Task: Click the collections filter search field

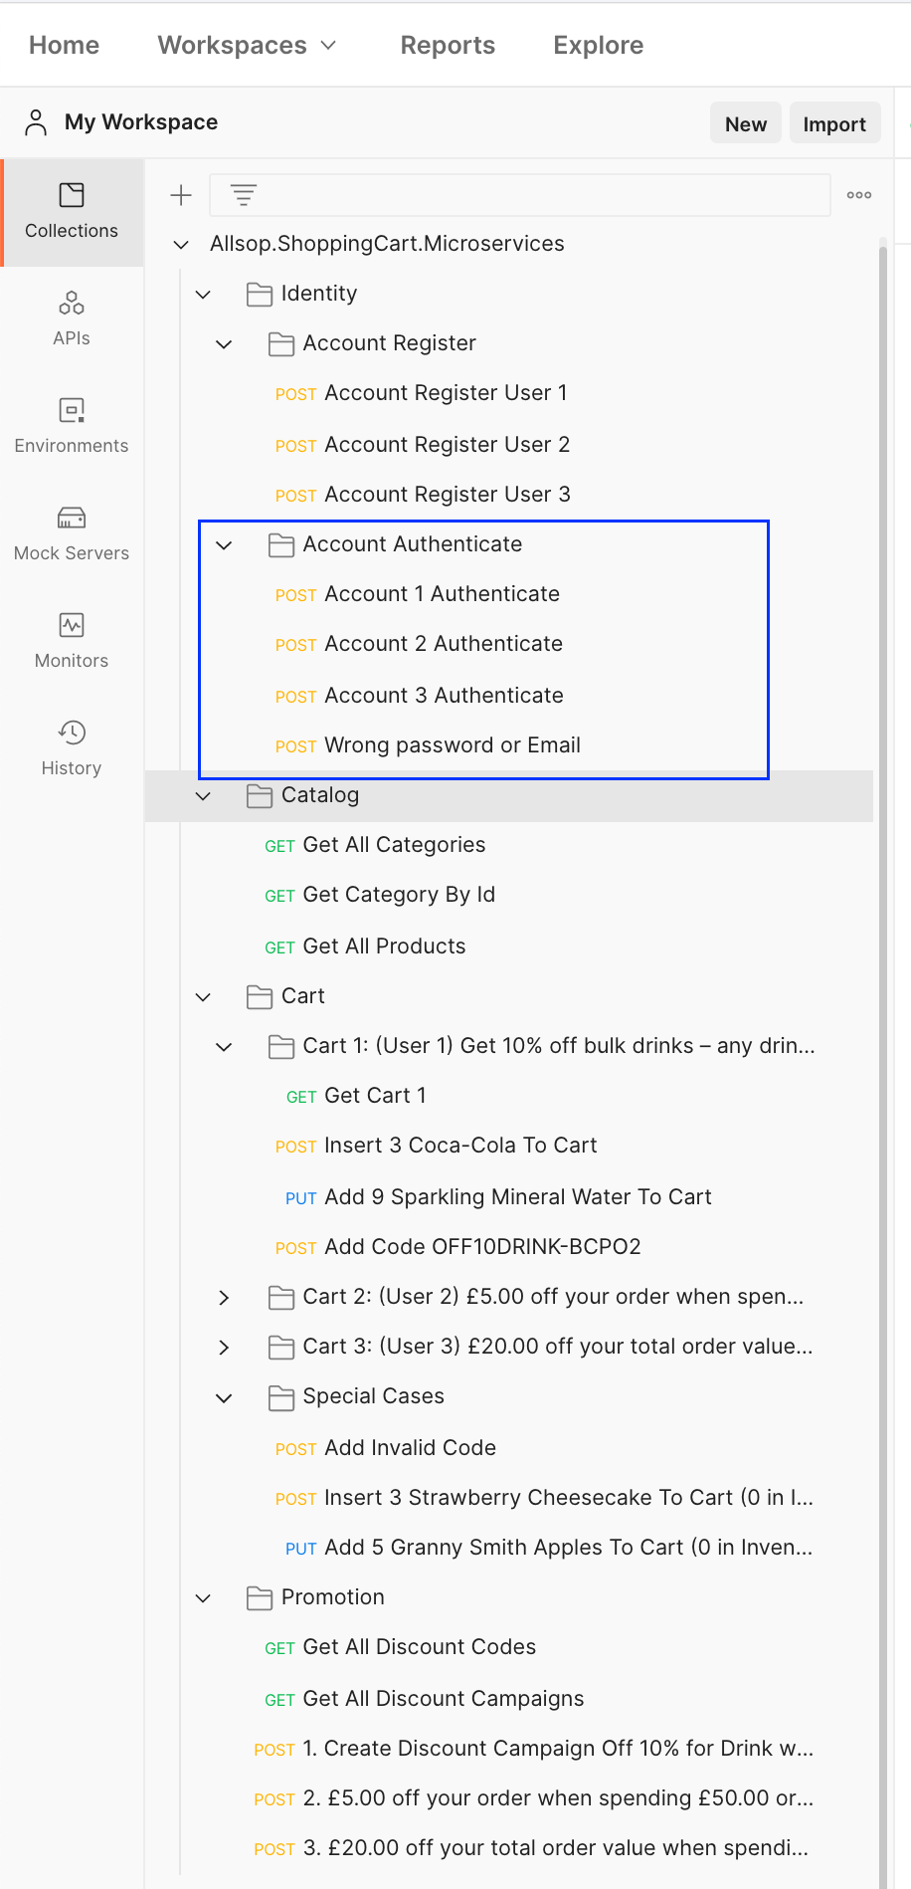Action: pos(520,195)
